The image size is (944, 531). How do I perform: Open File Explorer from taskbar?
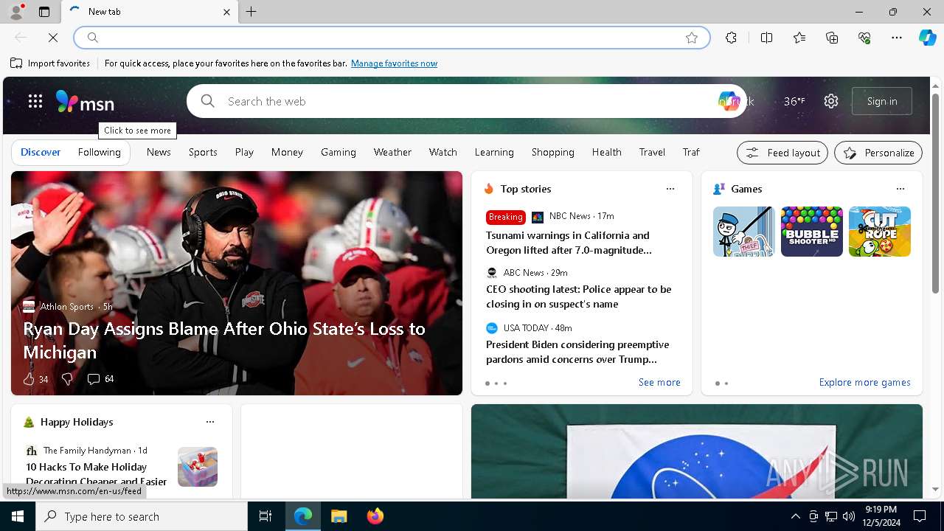[x=339, y=516]
